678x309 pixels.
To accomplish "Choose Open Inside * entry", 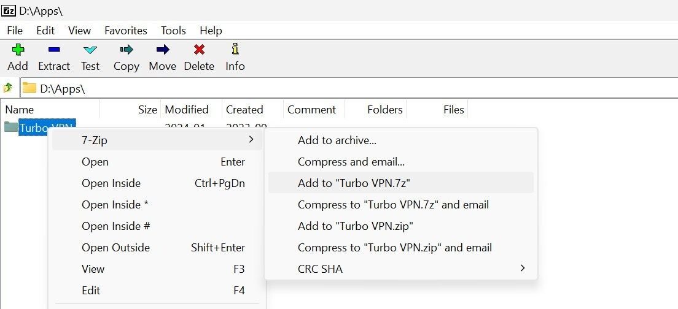I will [157, 205].
